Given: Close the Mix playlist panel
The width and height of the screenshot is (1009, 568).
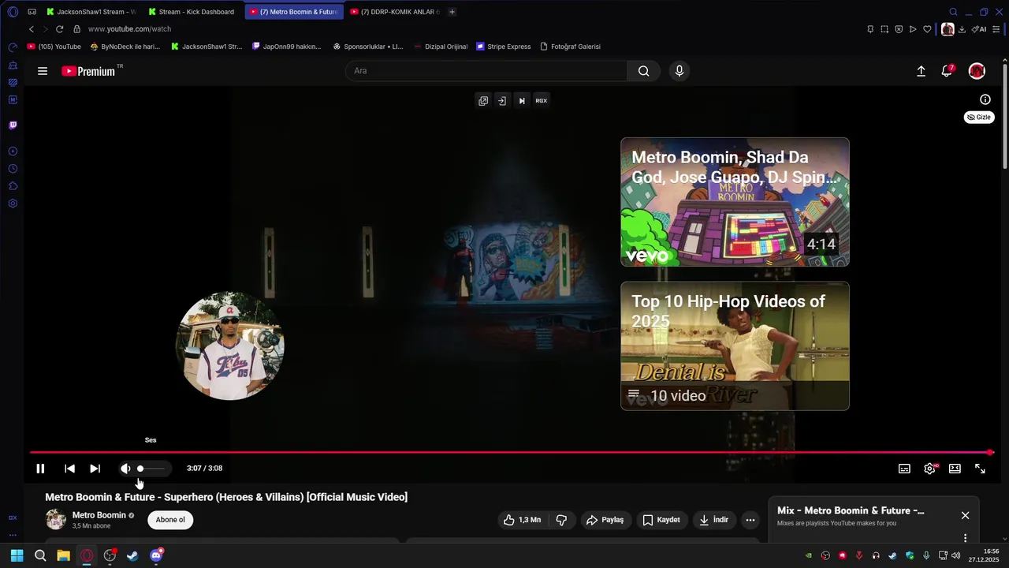Looking at the screenshot, I should tap(965, 515).
